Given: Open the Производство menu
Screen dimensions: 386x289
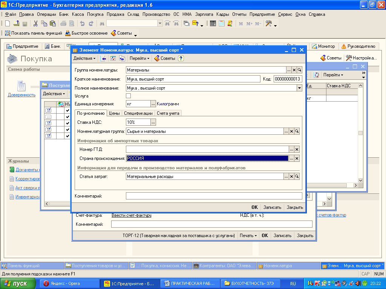Looking at the screenshot, I should [156, 14].
